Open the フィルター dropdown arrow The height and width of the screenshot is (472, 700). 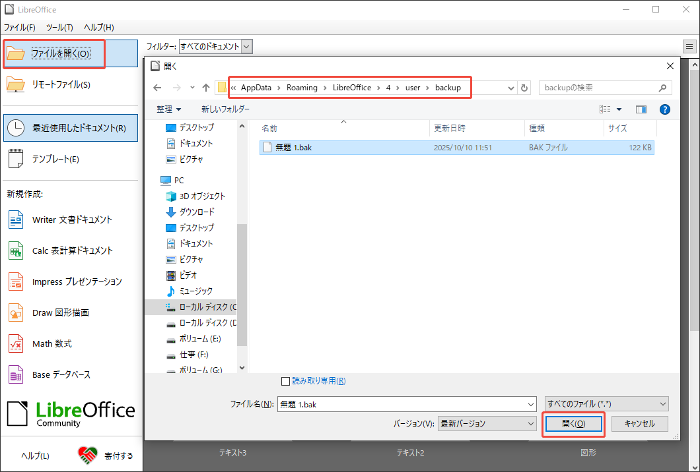[247, 46]
